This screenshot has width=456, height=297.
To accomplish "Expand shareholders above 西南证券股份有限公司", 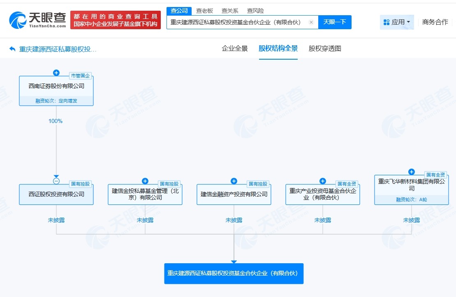I will click(x=56, y=73).
